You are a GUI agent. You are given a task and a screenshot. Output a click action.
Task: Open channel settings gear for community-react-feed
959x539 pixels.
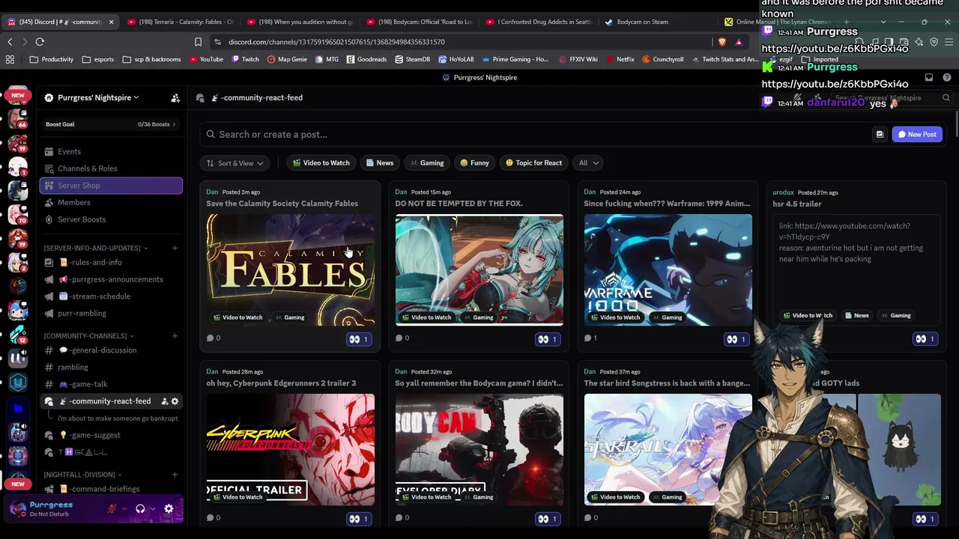(175, 401)
